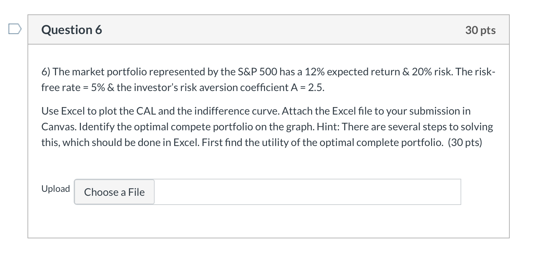Click the Choose a File button
Viewport: 549px width, 275px height.
coord(114,192)
